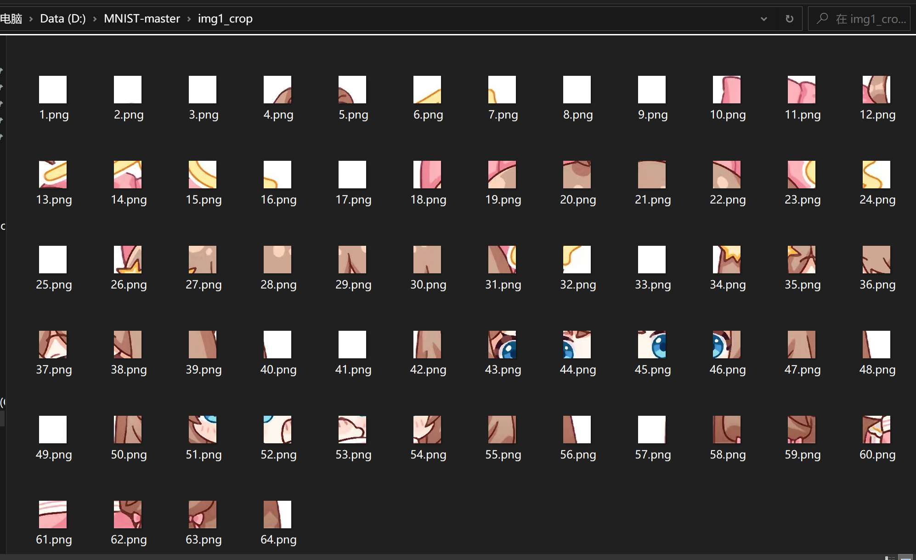The width and height of the screenshot is (916, 560).
Task: Select the 44.png thumbnail
Action: pyautogui.click(x=577, y=345)
